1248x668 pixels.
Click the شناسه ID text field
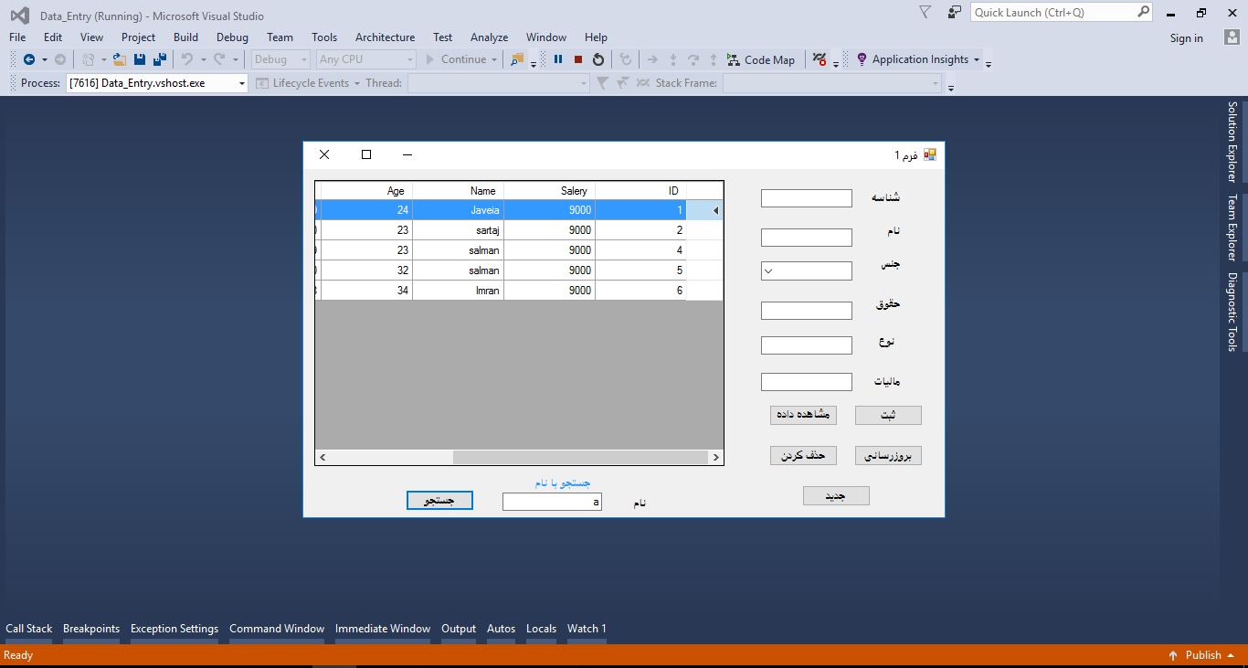tap(806, 198)
